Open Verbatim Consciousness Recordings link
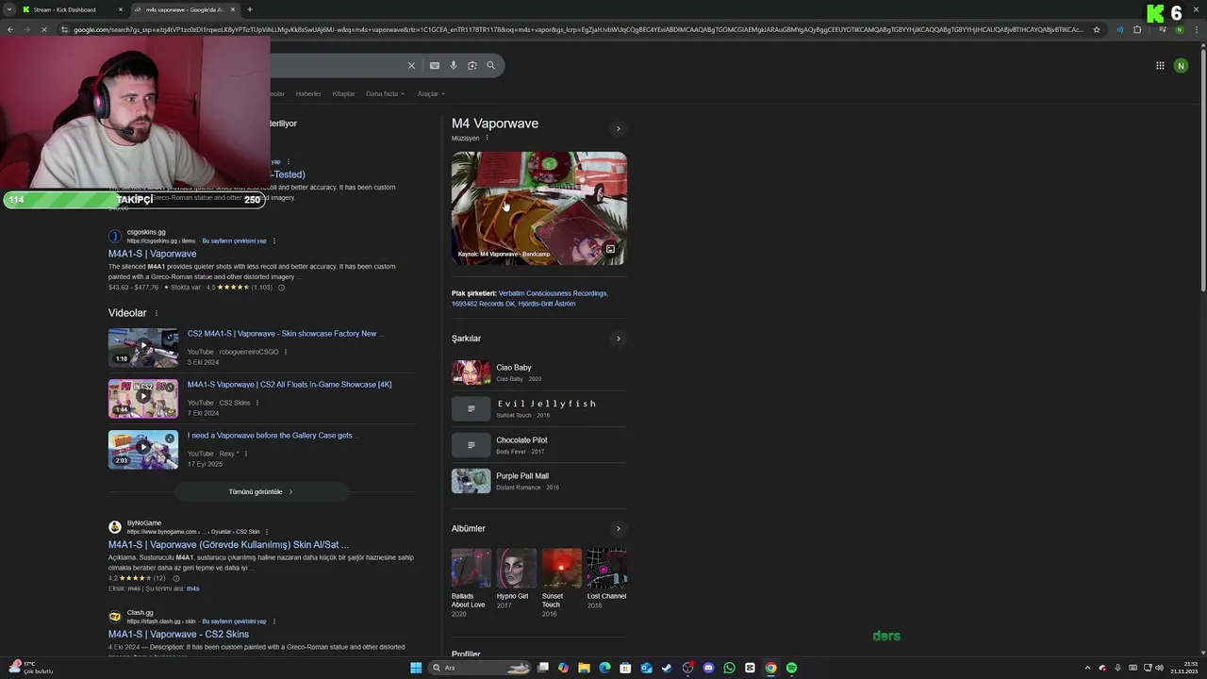This screenshot has width=1207, height=679. pyautogui.click(x=553, y=293)
